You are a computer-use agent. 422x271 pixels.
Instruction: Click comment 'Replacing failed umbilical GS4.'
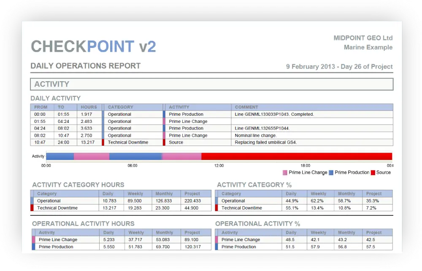tap(266, 142)
